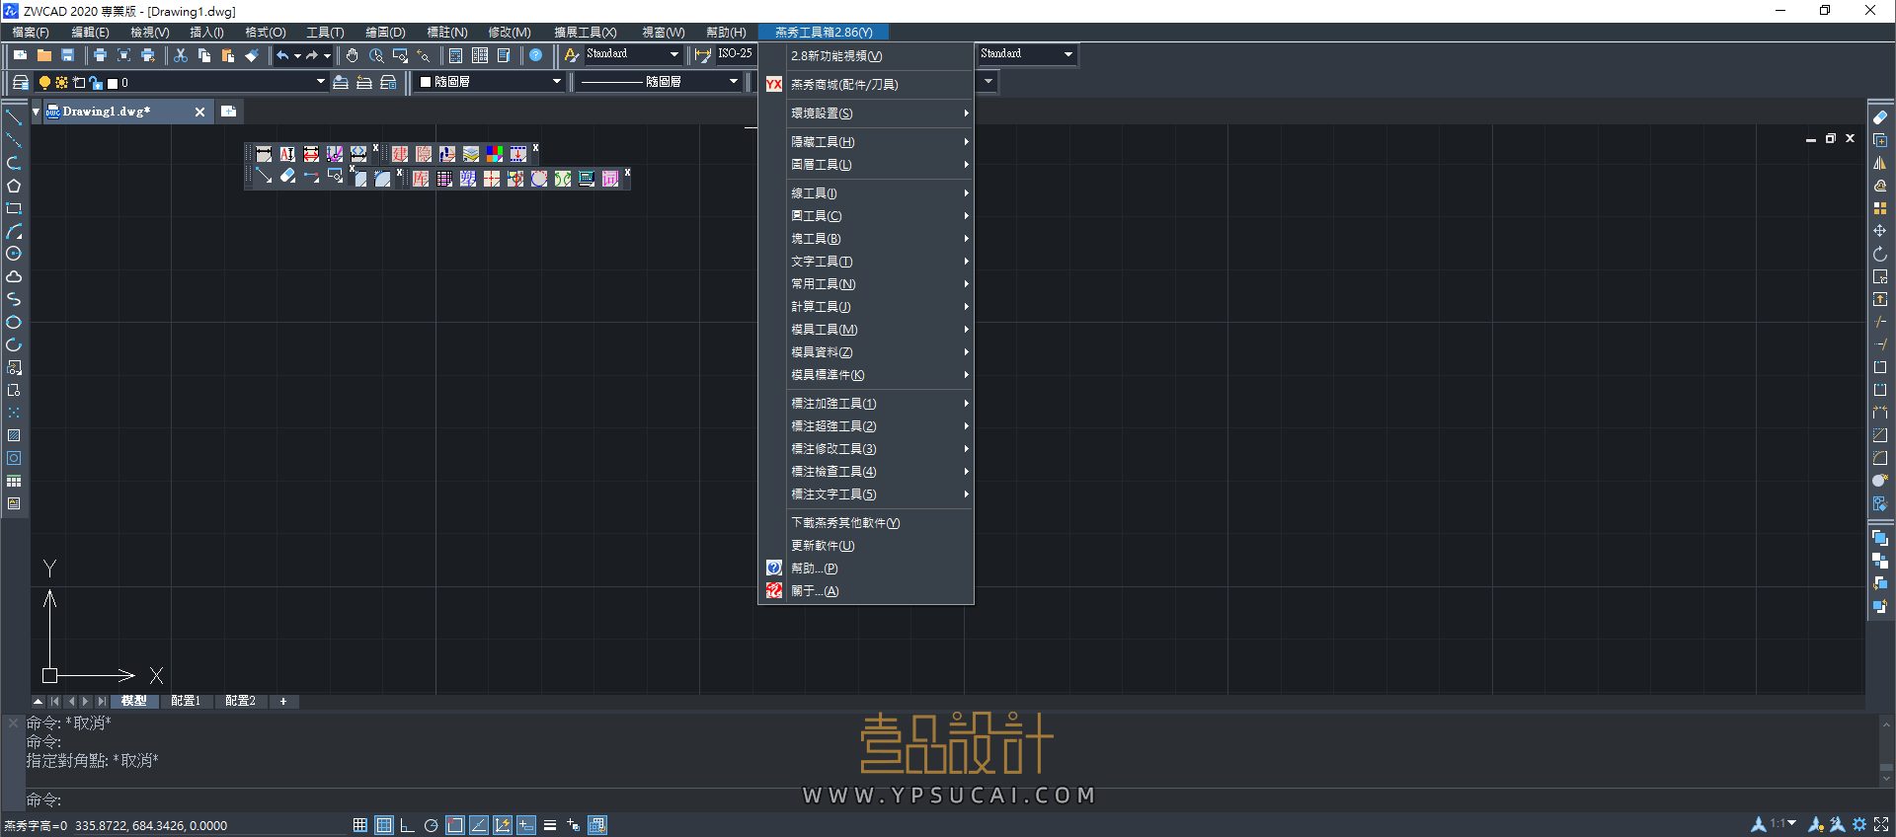
Task: Click the Realtime Zoom magnifier icon
Action: [x=376, y=55]
